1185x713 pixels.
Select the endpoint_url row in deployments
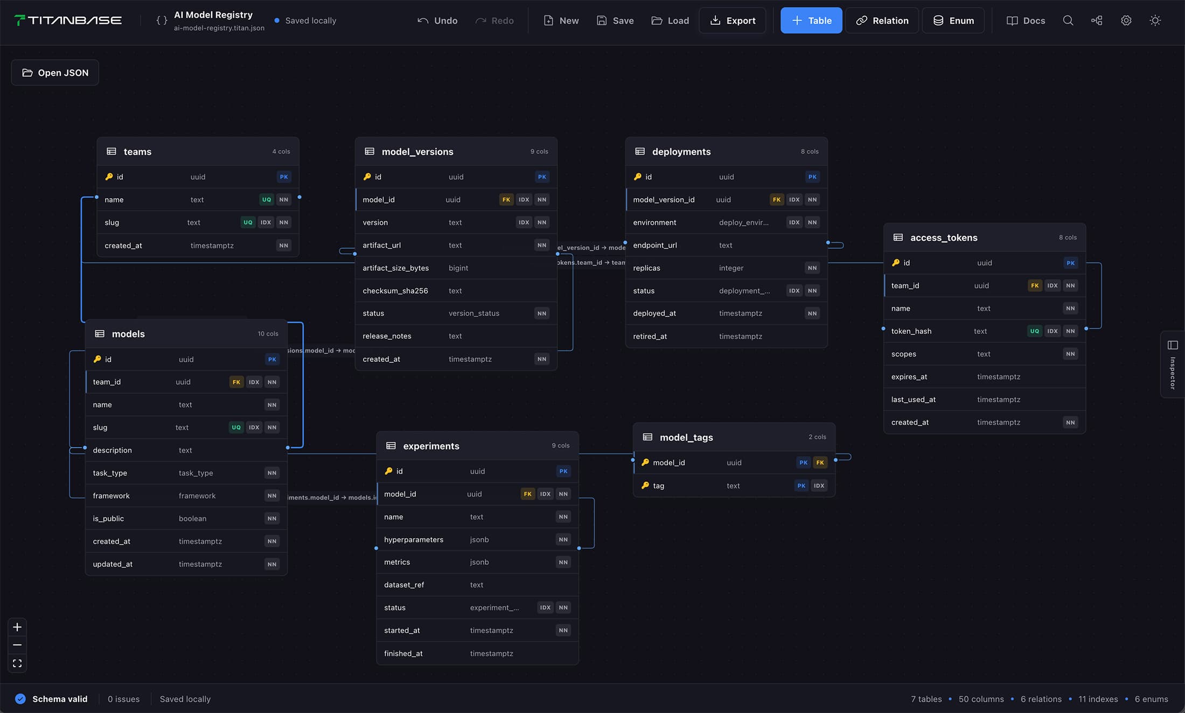[727, 245]
